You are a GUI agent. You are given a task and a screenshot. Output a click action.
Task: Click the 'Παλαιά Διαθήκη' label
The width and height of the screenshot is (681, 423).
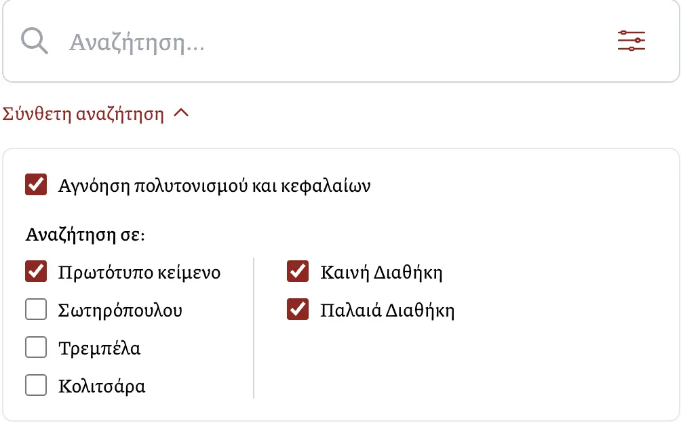pos(388,310)
